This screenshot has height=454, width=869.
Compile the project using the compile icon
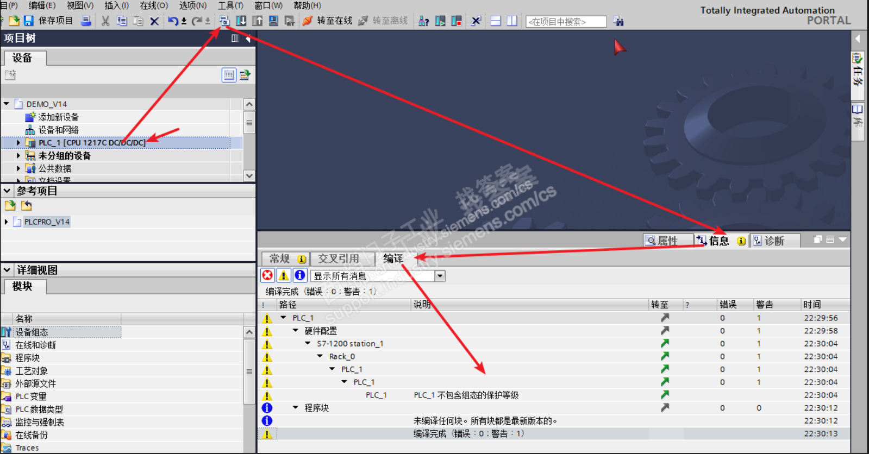tap(224, 21)
